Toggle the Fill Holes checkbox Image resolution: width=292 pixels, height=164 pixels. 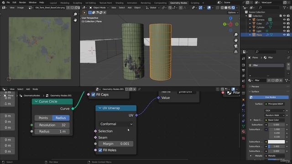100,150
